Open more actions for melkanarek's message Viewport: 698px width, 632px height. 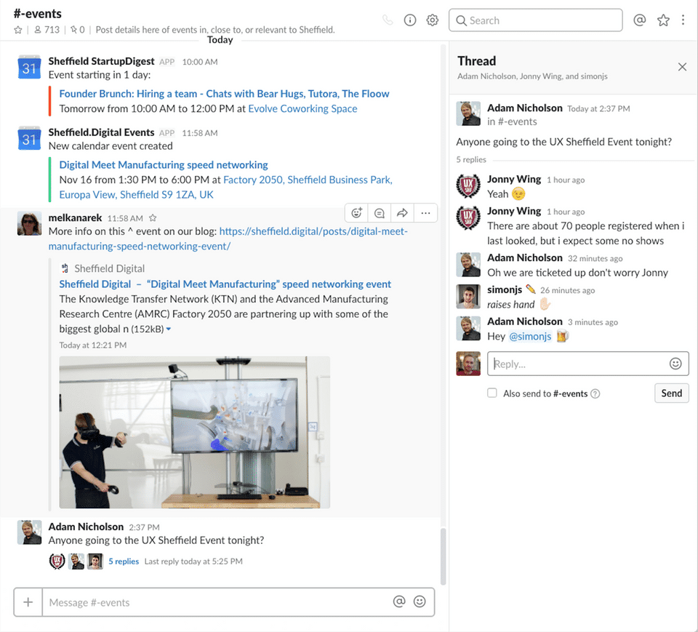tap(425, 213)
